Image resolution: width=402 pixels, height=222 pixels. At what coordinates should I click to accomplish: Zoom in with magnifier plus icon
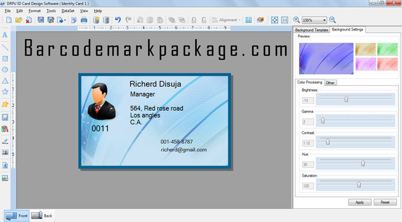[x=296, y=20]
